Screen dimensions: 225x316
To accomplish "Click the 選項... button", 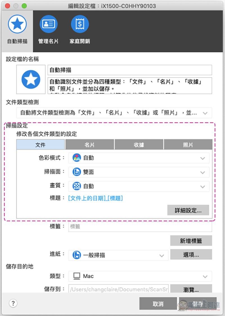I will [x=191, y=254].
